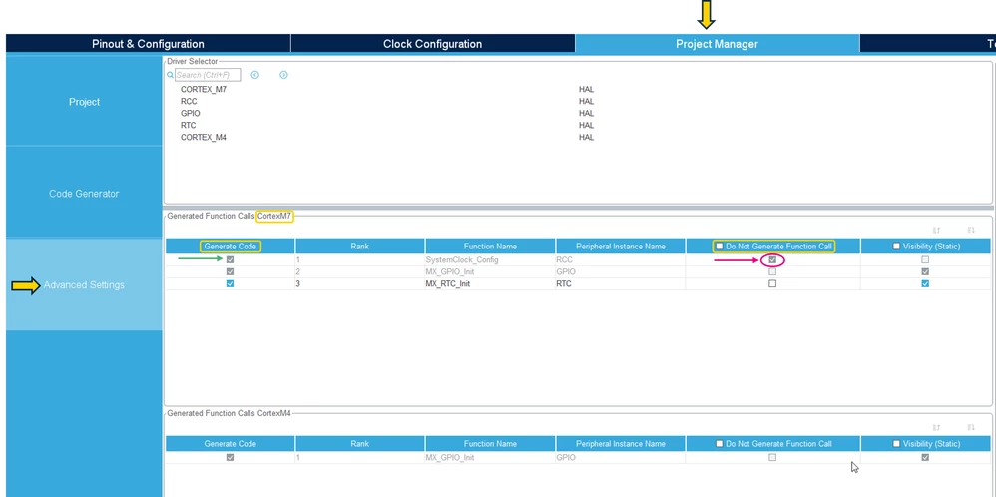
Task: Uncheck Generate Code for MX_RTC_Init
Action: (x=230, y=284)
